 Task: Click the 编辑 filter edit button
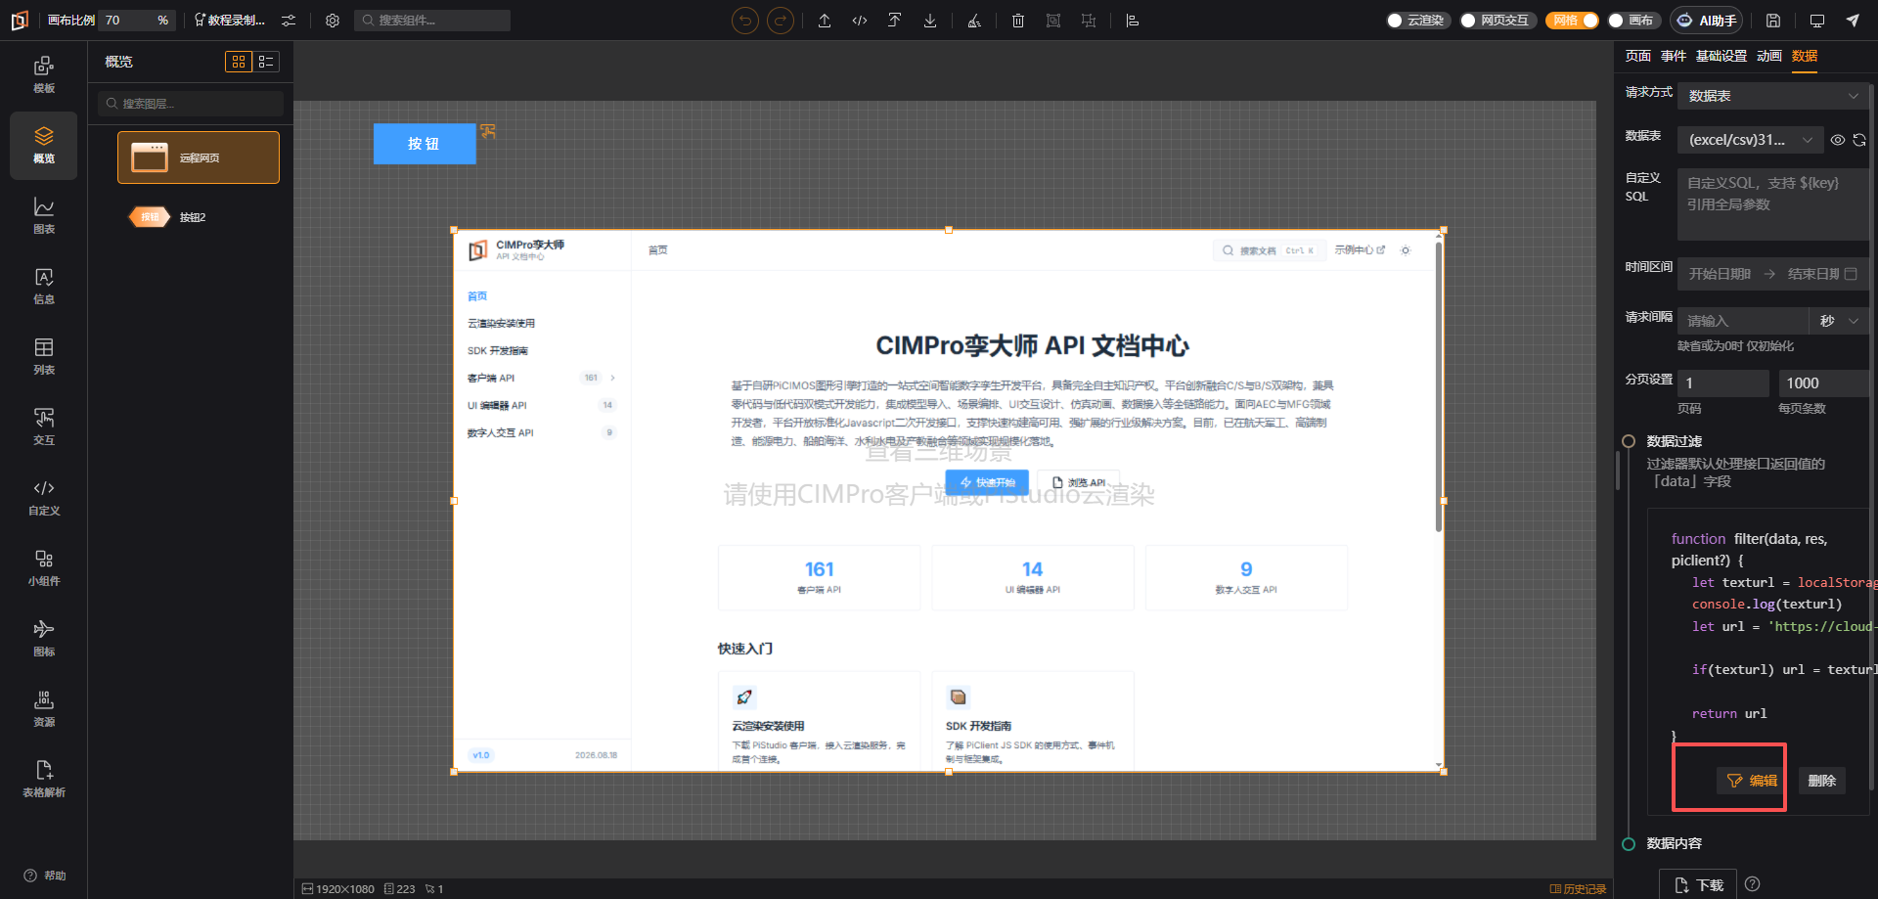coord(1752,781)
